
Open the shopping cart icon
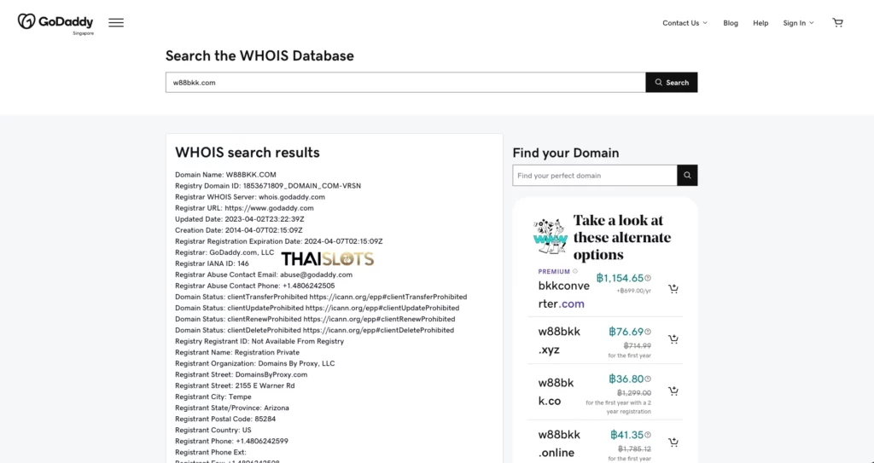837,23
